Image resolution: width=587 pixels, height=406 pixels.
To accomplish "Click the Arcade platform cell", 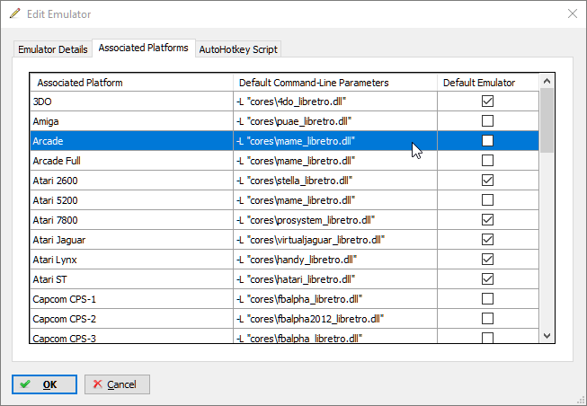I will pyautogui.click(x=132, y=141).
